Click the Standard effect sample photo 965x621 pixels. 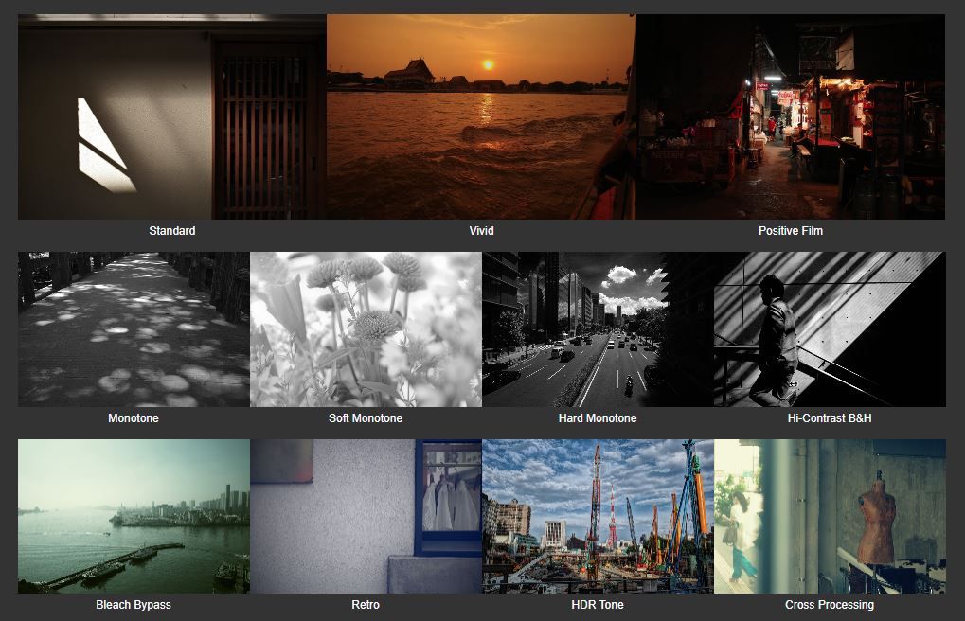[x=171, y=117]
